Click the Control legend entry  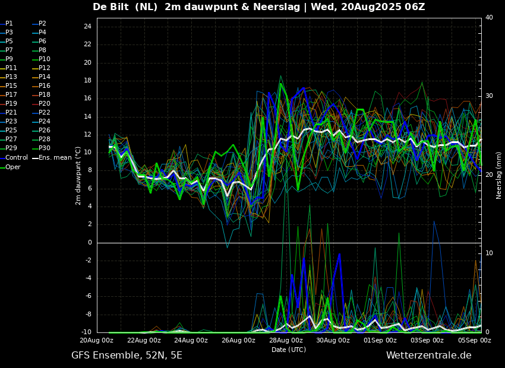14,158
